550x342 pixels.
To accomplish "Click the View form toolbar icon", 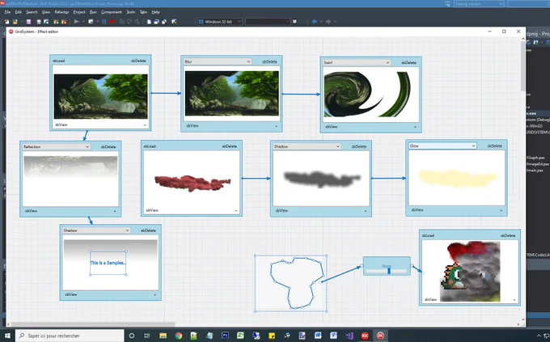I will pos(156,21).
